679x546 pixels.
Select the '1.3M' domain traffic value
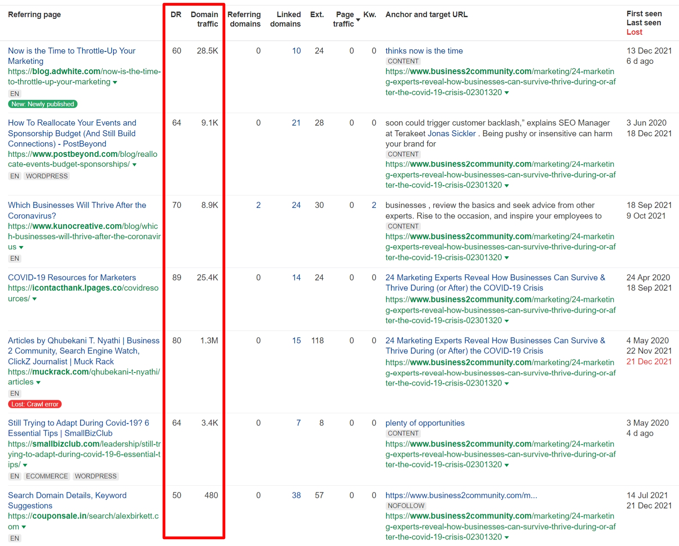209,341
